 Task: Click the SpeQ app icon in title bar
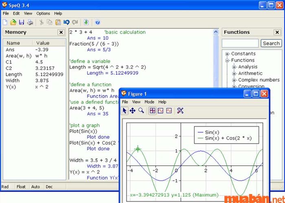point(4,5)
